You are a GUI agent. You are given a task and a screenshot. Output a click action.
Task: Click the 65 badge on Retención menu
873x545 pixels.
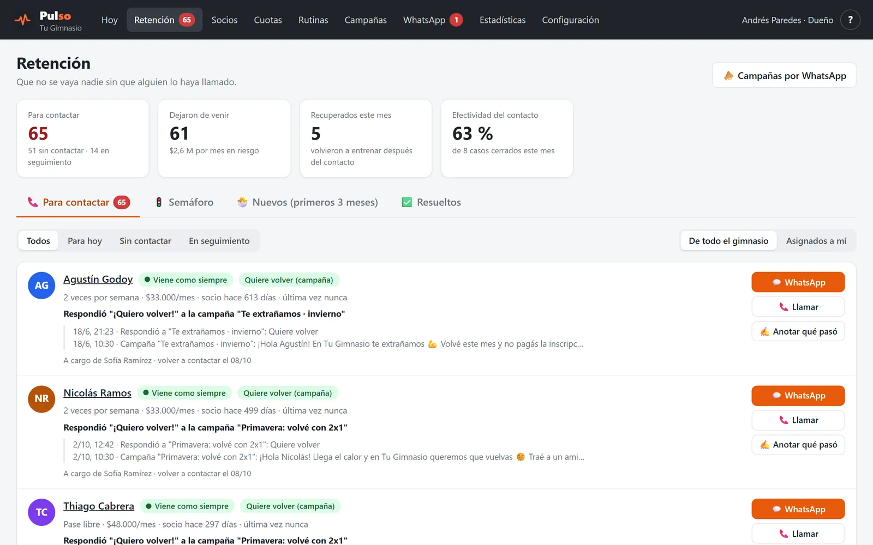pyautogui.click(x=187, y=20)
